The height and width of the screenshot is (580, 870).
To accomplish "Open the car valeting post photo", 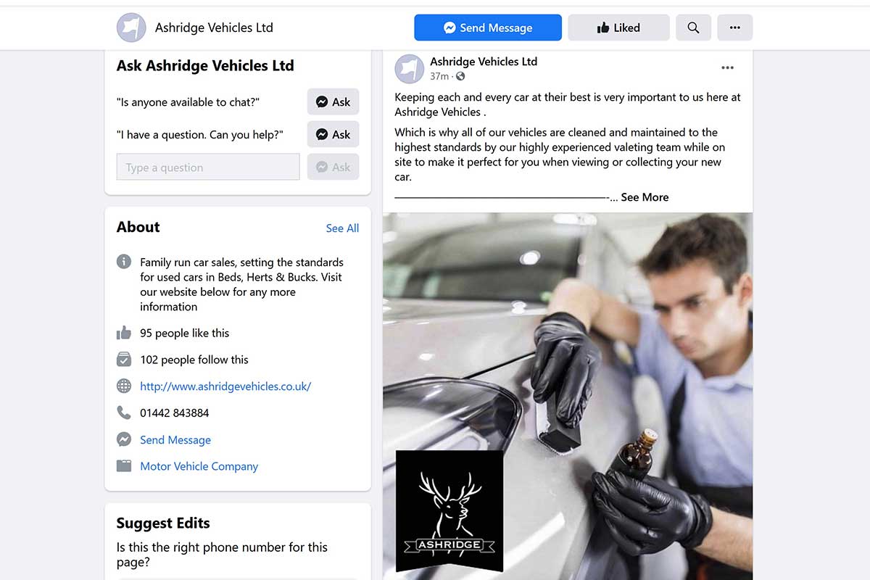I will (568, 396).
